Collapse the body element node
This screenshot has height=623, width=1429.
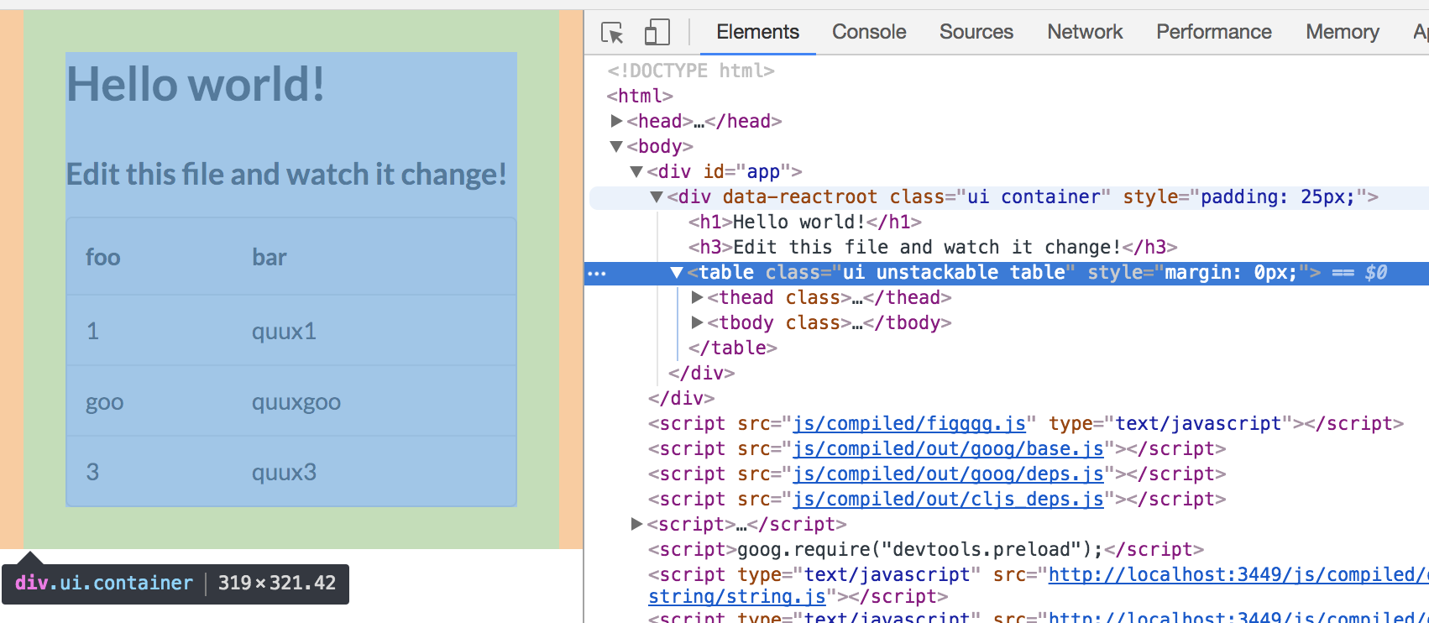[x=616, y=147]
